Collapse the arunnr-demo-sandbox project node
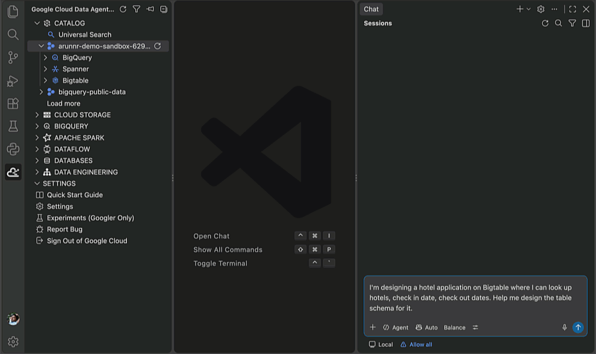Image resolution: width=596 pixels, height=354 pixels. click(41, 46)
